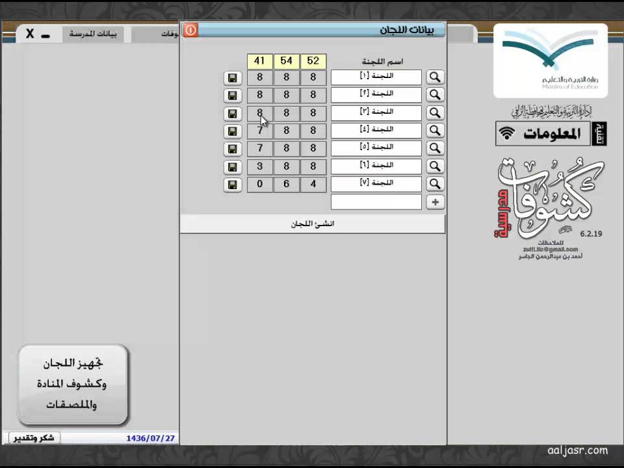Select the اللجنة [2] name field

376,95
